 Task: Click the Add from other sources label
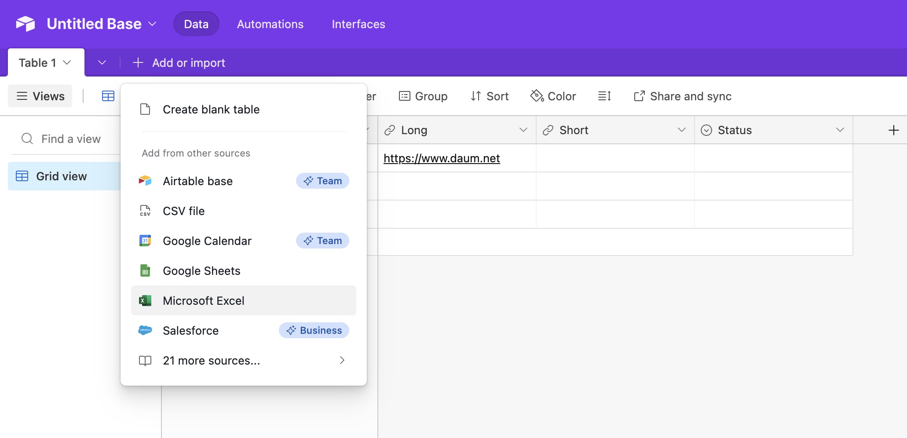196,153
